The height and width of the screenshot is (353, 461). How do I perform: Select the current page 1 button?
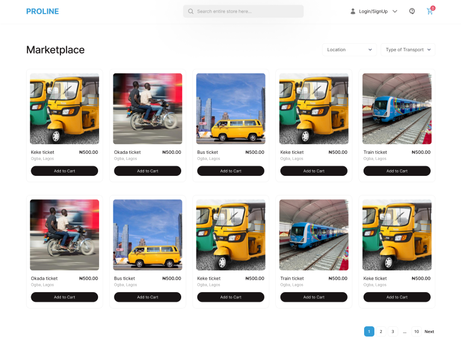(x=369, y=331)
